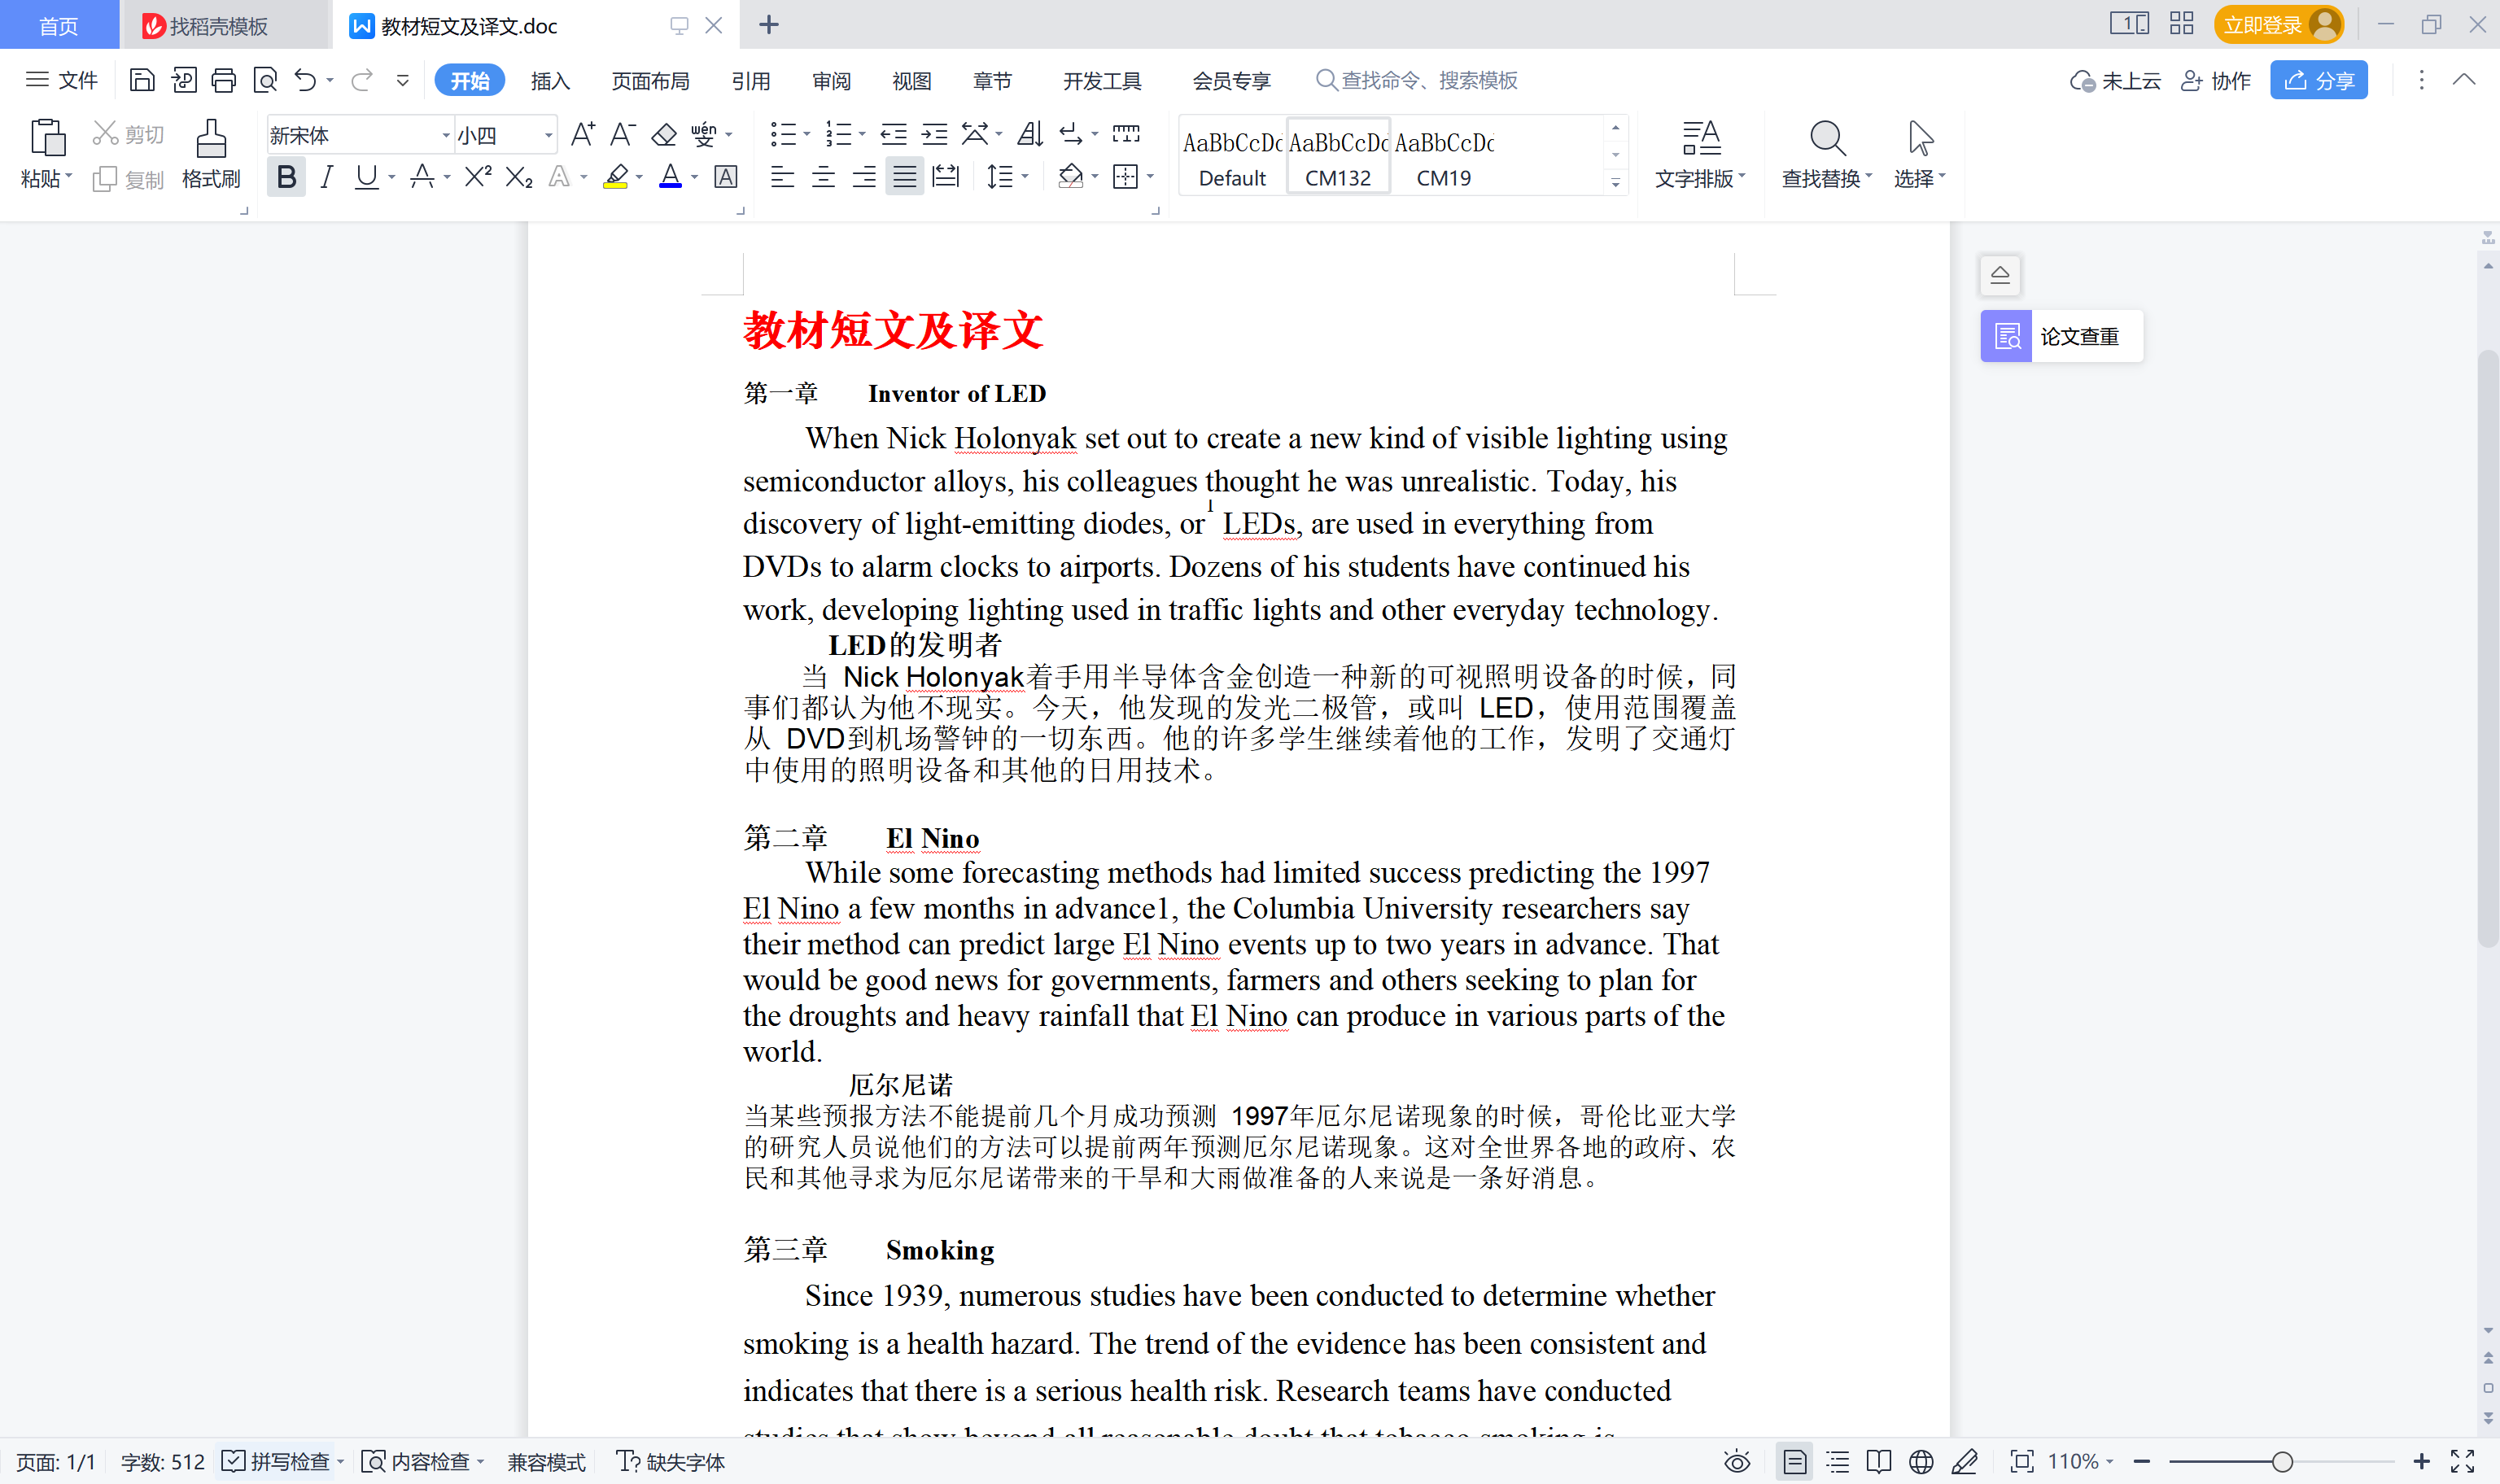
Task: Open the 页面布局 ribbon tab
Action: tap(650, 81)
